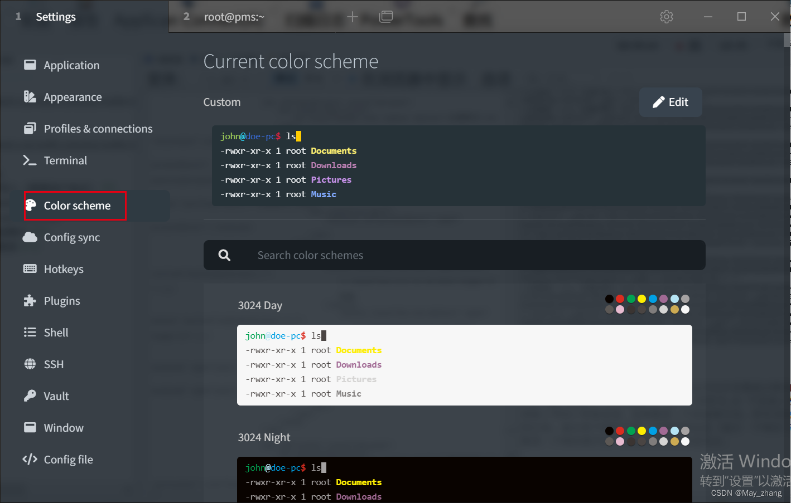Click the settings gear icon in title bar
Screen dimensions: 791x503
[667, 17]
